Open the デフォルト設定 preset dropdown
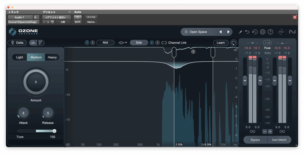The height and width of the screenshot is (154, 304). coord(56,17)
